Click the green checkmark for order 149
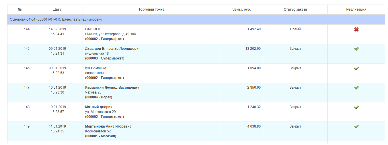The height and width of the screenshot is (145, 388). pyautogui.click(x=356, y=127)
